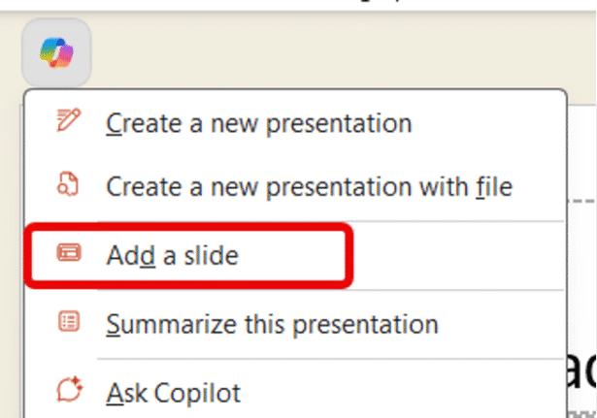Click the word "file" in the second entry

coord(494,185)
